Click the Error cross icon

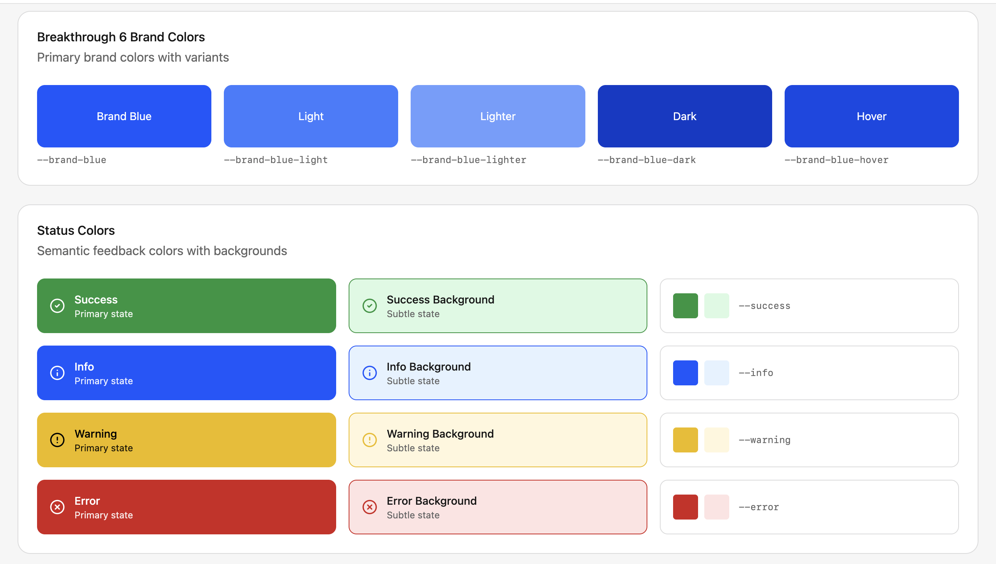pyautogui.click(x=58, y=507)
